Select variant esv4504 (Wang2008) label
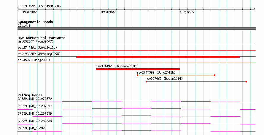Screen dimensions: 264x135 point(34,60)
